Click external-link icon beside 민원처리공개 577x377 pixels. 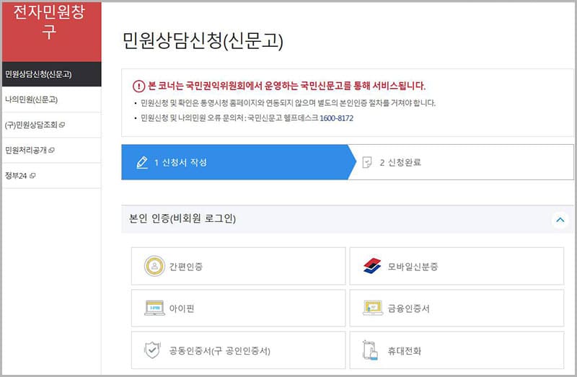click(51, 151)
